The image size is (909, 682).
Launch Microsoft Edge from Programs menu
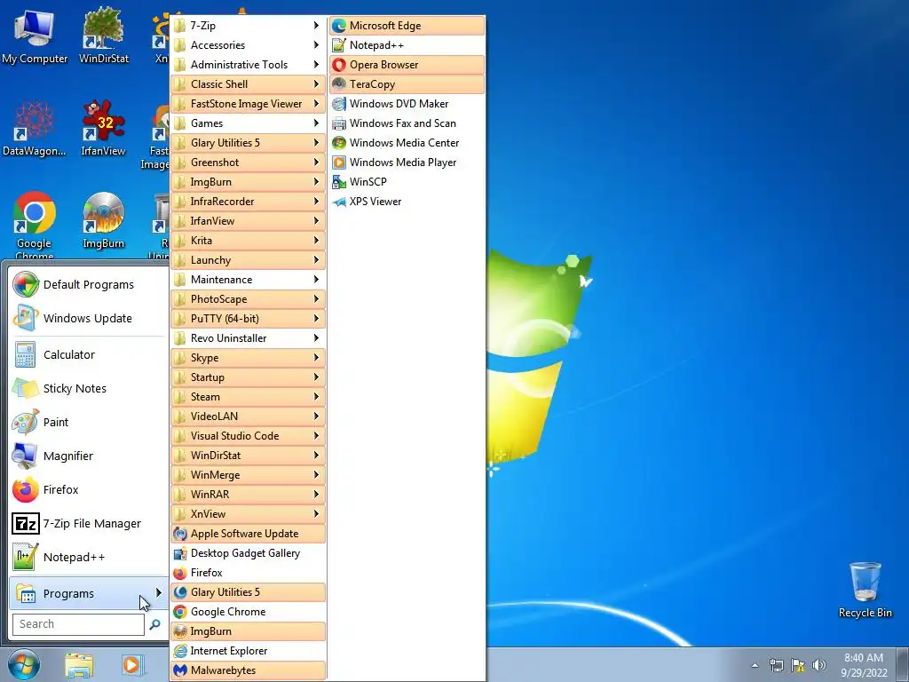(x=407, y=26)
